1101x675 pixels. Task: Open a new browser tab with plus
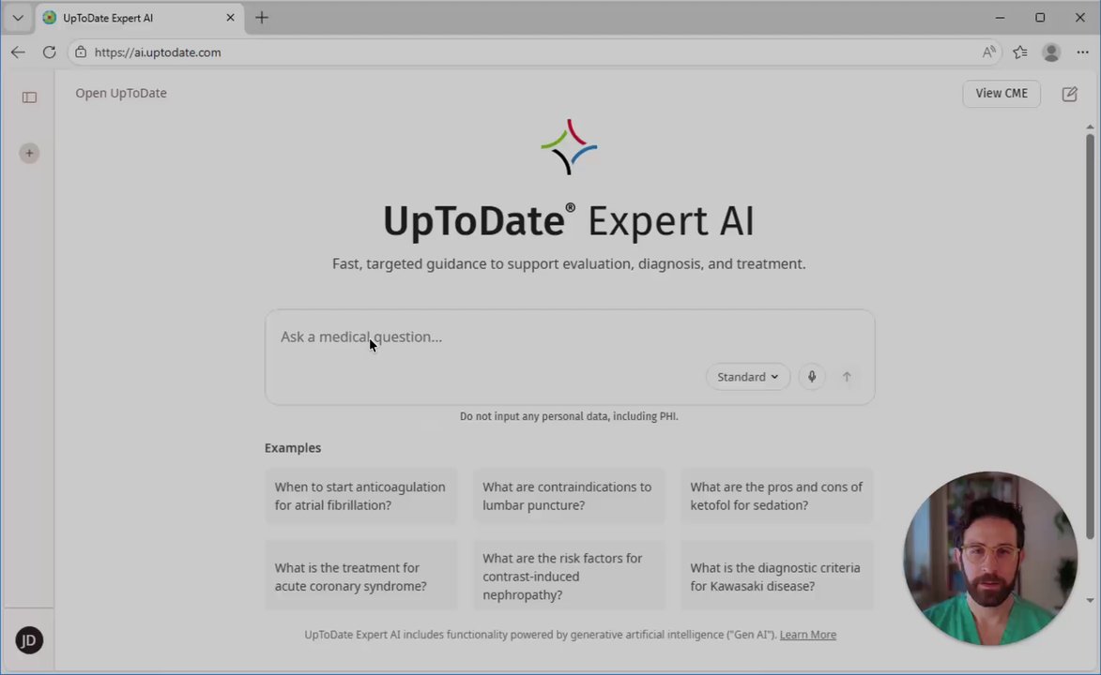(x=262, y=18)
